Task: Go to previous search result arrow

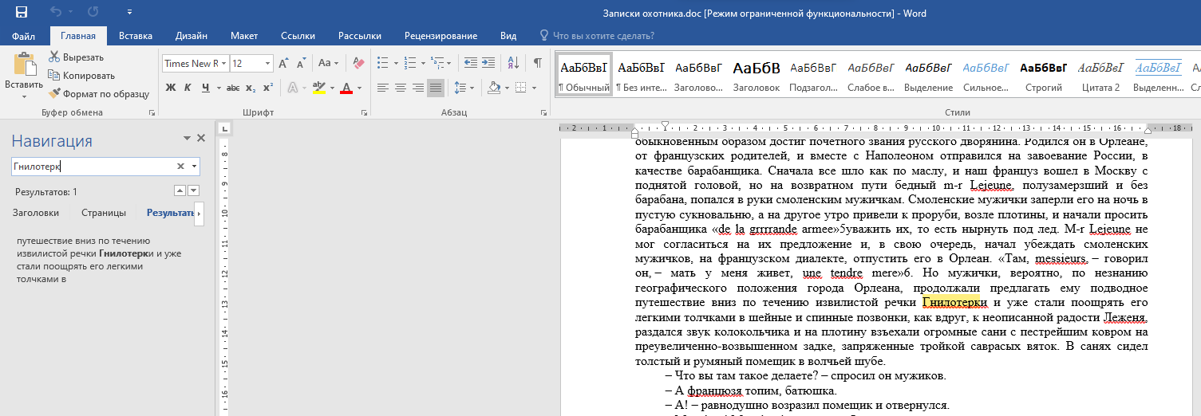Action: coord(180,190)
